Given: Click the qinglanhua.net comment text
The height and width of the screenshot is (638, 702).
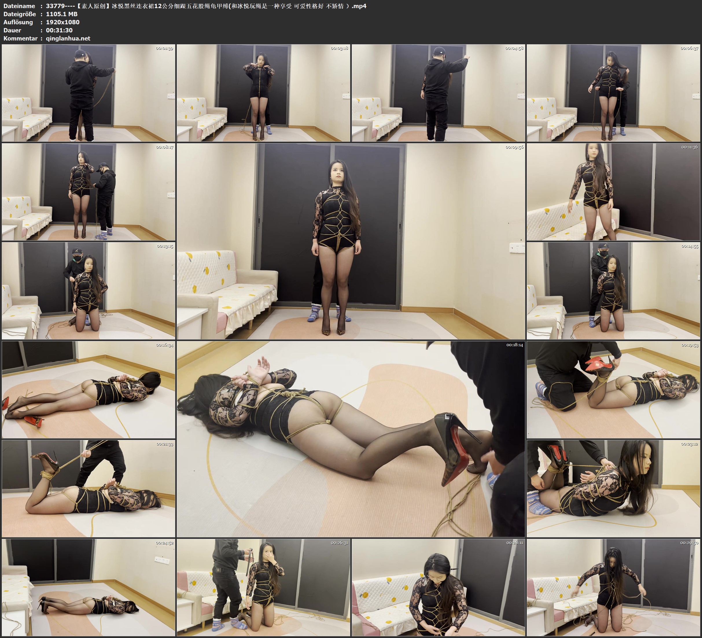Looking at the screenshot, I should tap(68, 38).
